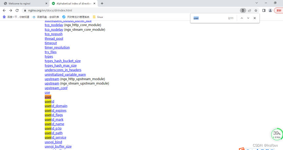Open the timer_resolution directive link
This screenshot has width=283, height=150.
tap(57, 47)
